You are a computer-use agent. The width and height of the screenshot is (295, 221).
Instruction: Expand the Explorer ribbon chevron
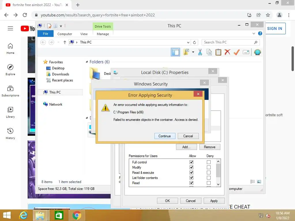[254, 34]
